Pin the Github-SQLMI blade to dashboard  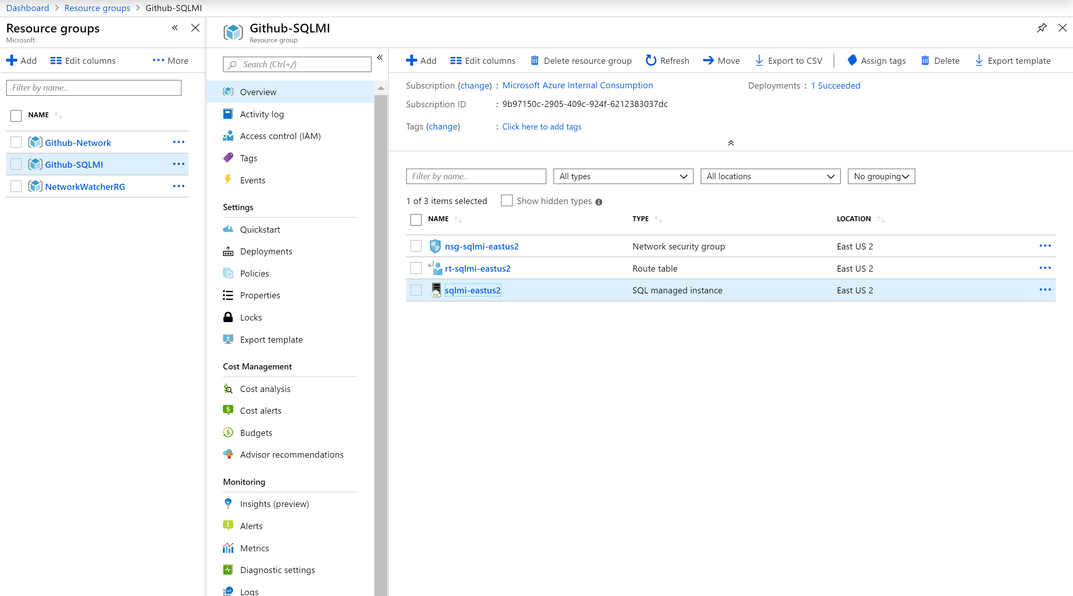(x=1041, y=28)
